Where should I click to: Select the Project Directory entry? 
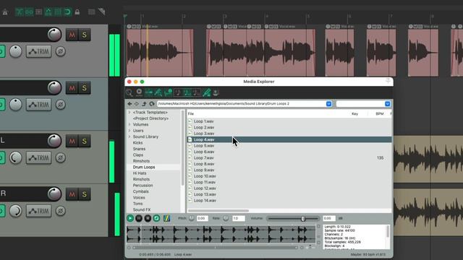click(150, 118)
